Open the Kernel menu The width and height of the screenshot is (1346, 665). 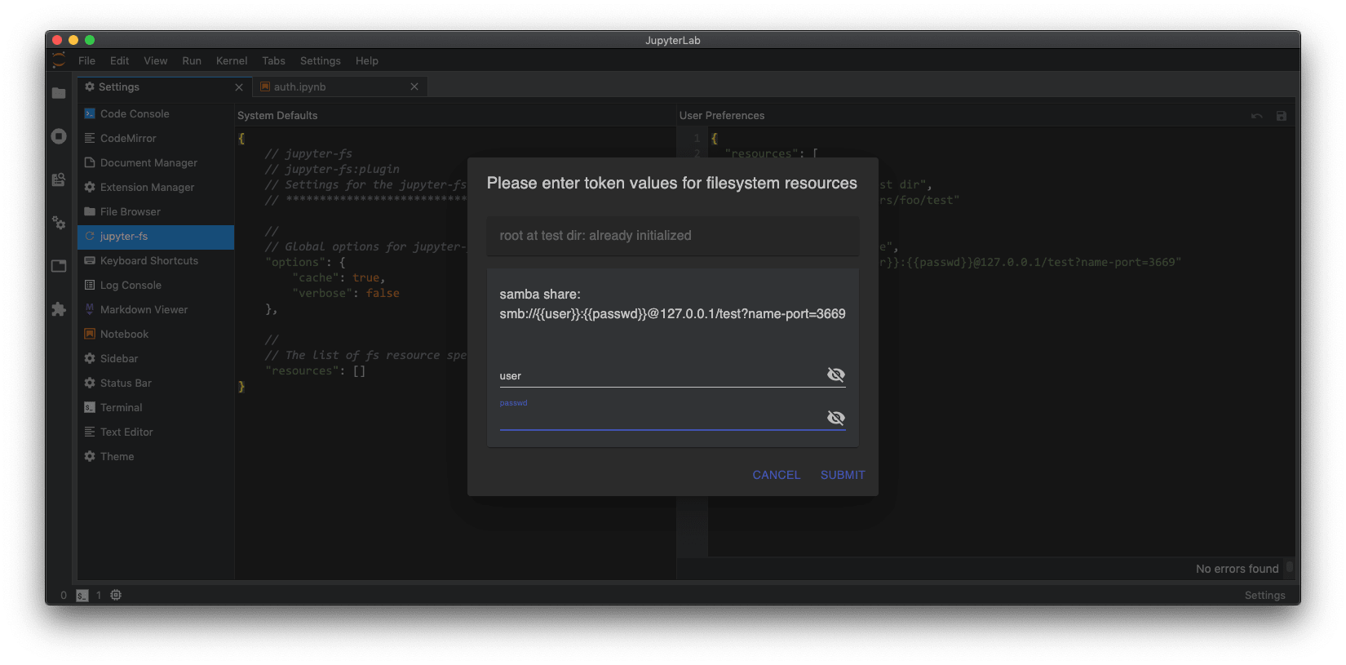click(x=232, y=60)
